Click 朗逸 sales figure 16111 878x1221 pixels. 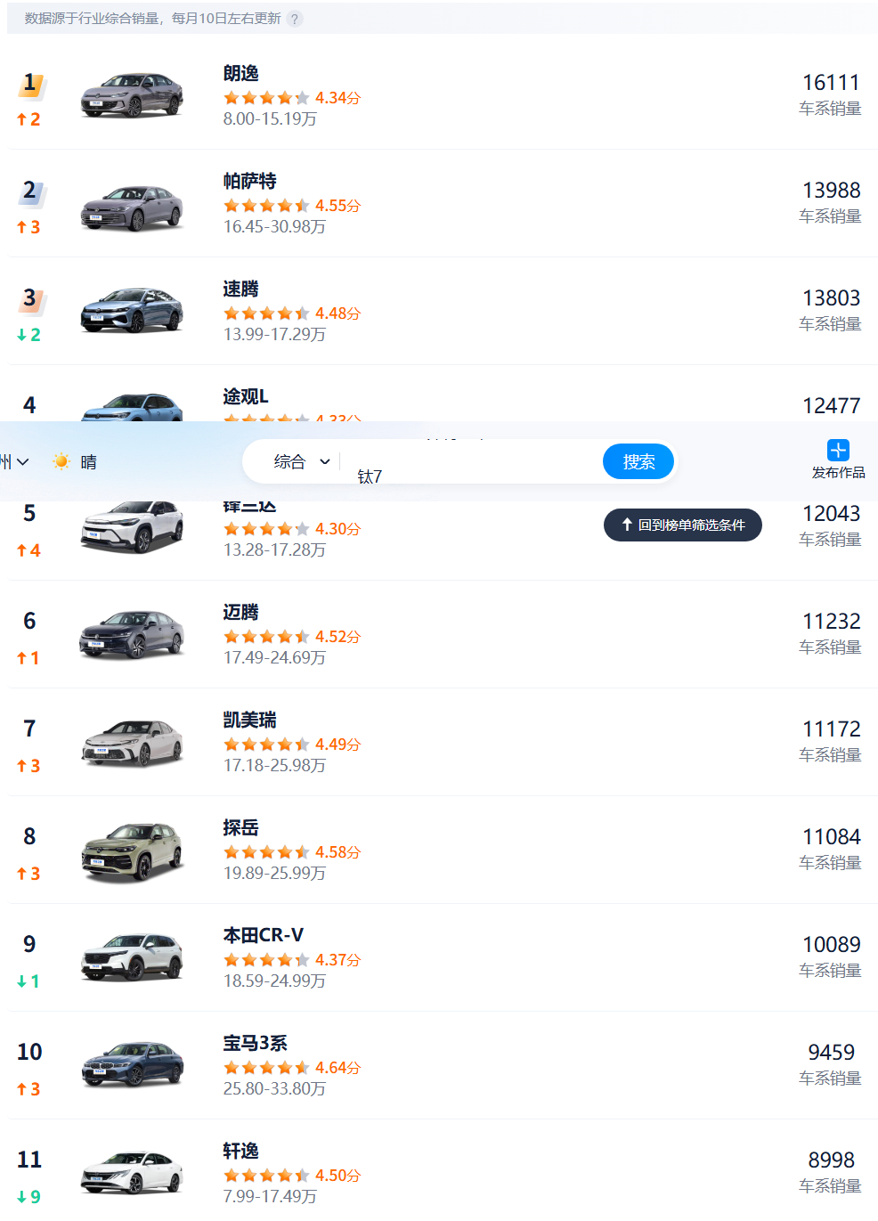(831, 83)
